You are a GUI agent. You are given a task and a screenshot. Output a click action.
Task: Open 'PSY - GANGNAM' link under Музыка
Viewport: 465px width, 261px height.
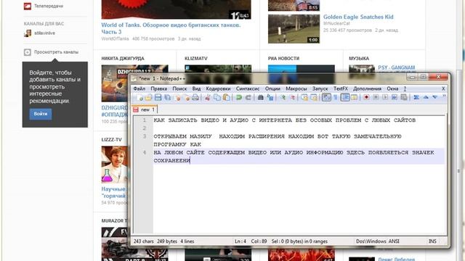point(396,67)
